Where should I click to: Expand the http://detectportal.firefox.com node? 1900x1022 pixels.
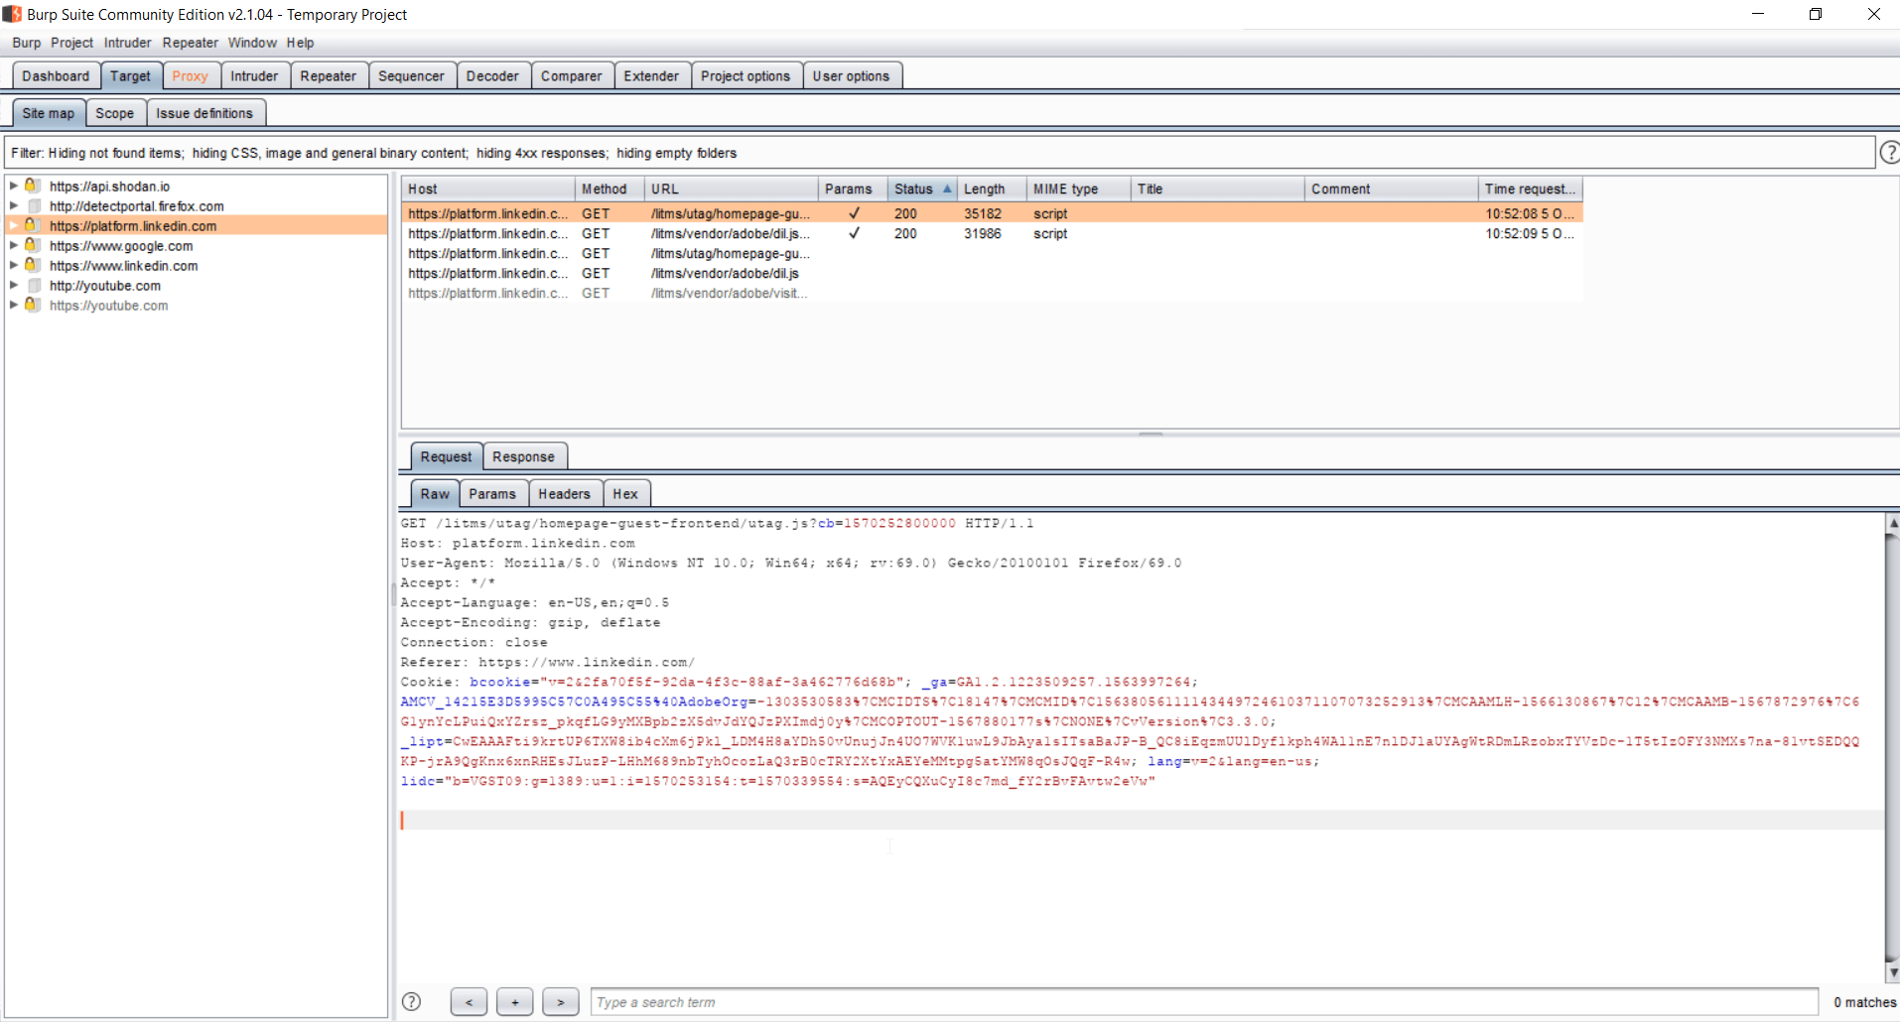click(x=14, y=205)
